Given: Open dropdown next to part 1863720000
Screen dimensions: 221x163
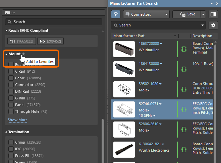Looking at the screenshot, I should [x=161, y=44].
